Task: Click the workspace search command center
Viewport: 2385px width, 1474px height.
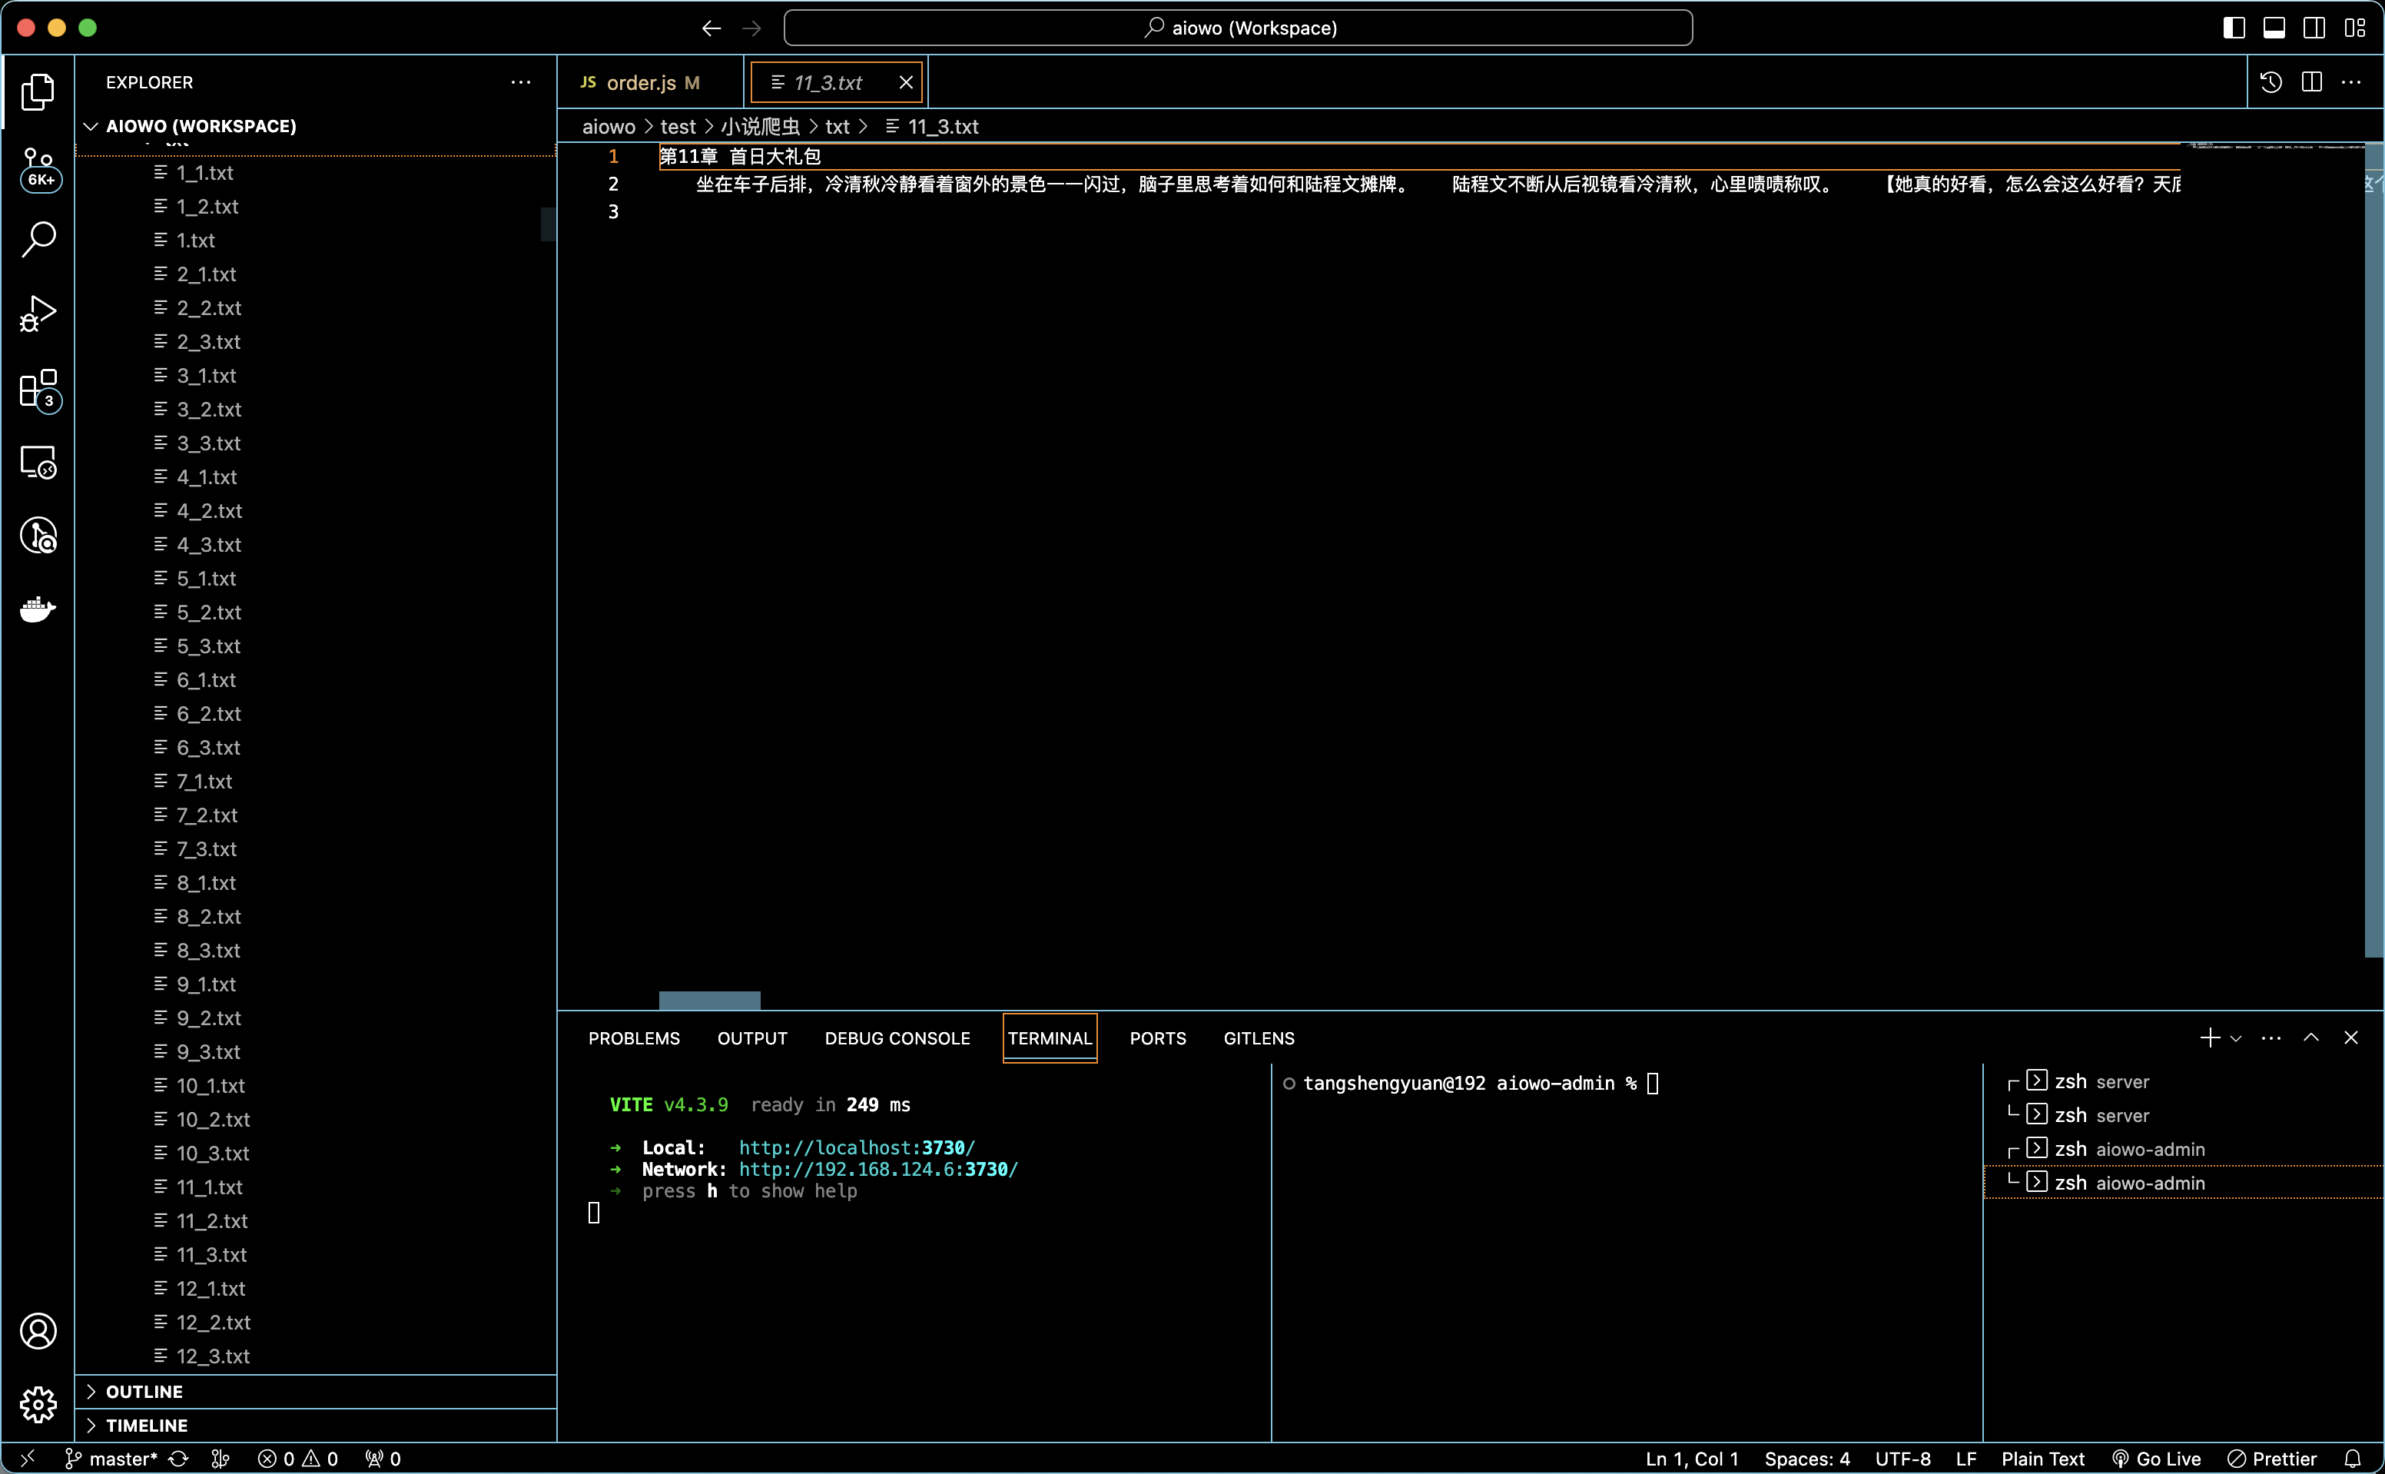Action: coord(1238,28)
